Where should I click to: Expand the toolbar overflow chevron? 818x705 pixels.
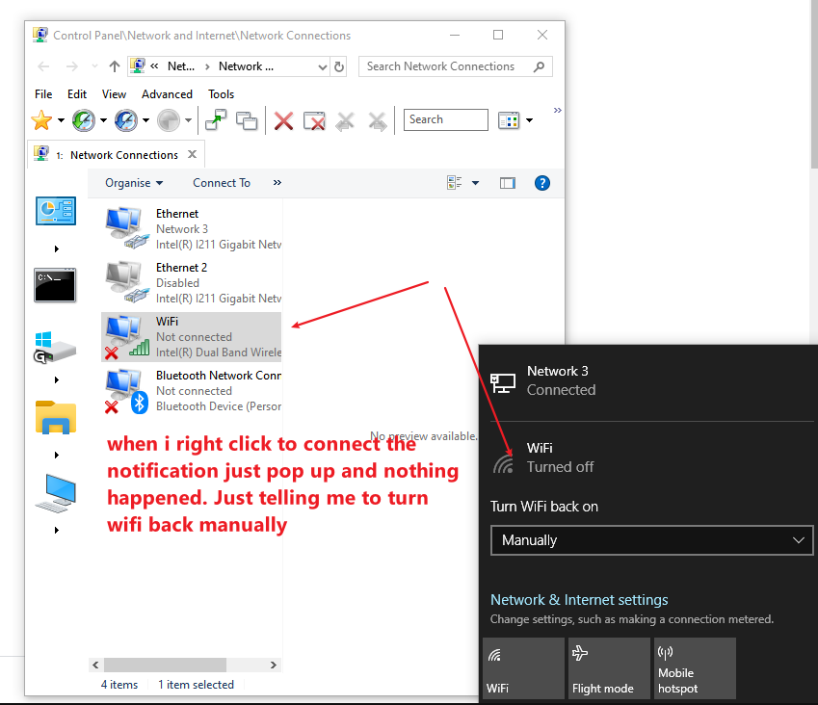(558, 110)
